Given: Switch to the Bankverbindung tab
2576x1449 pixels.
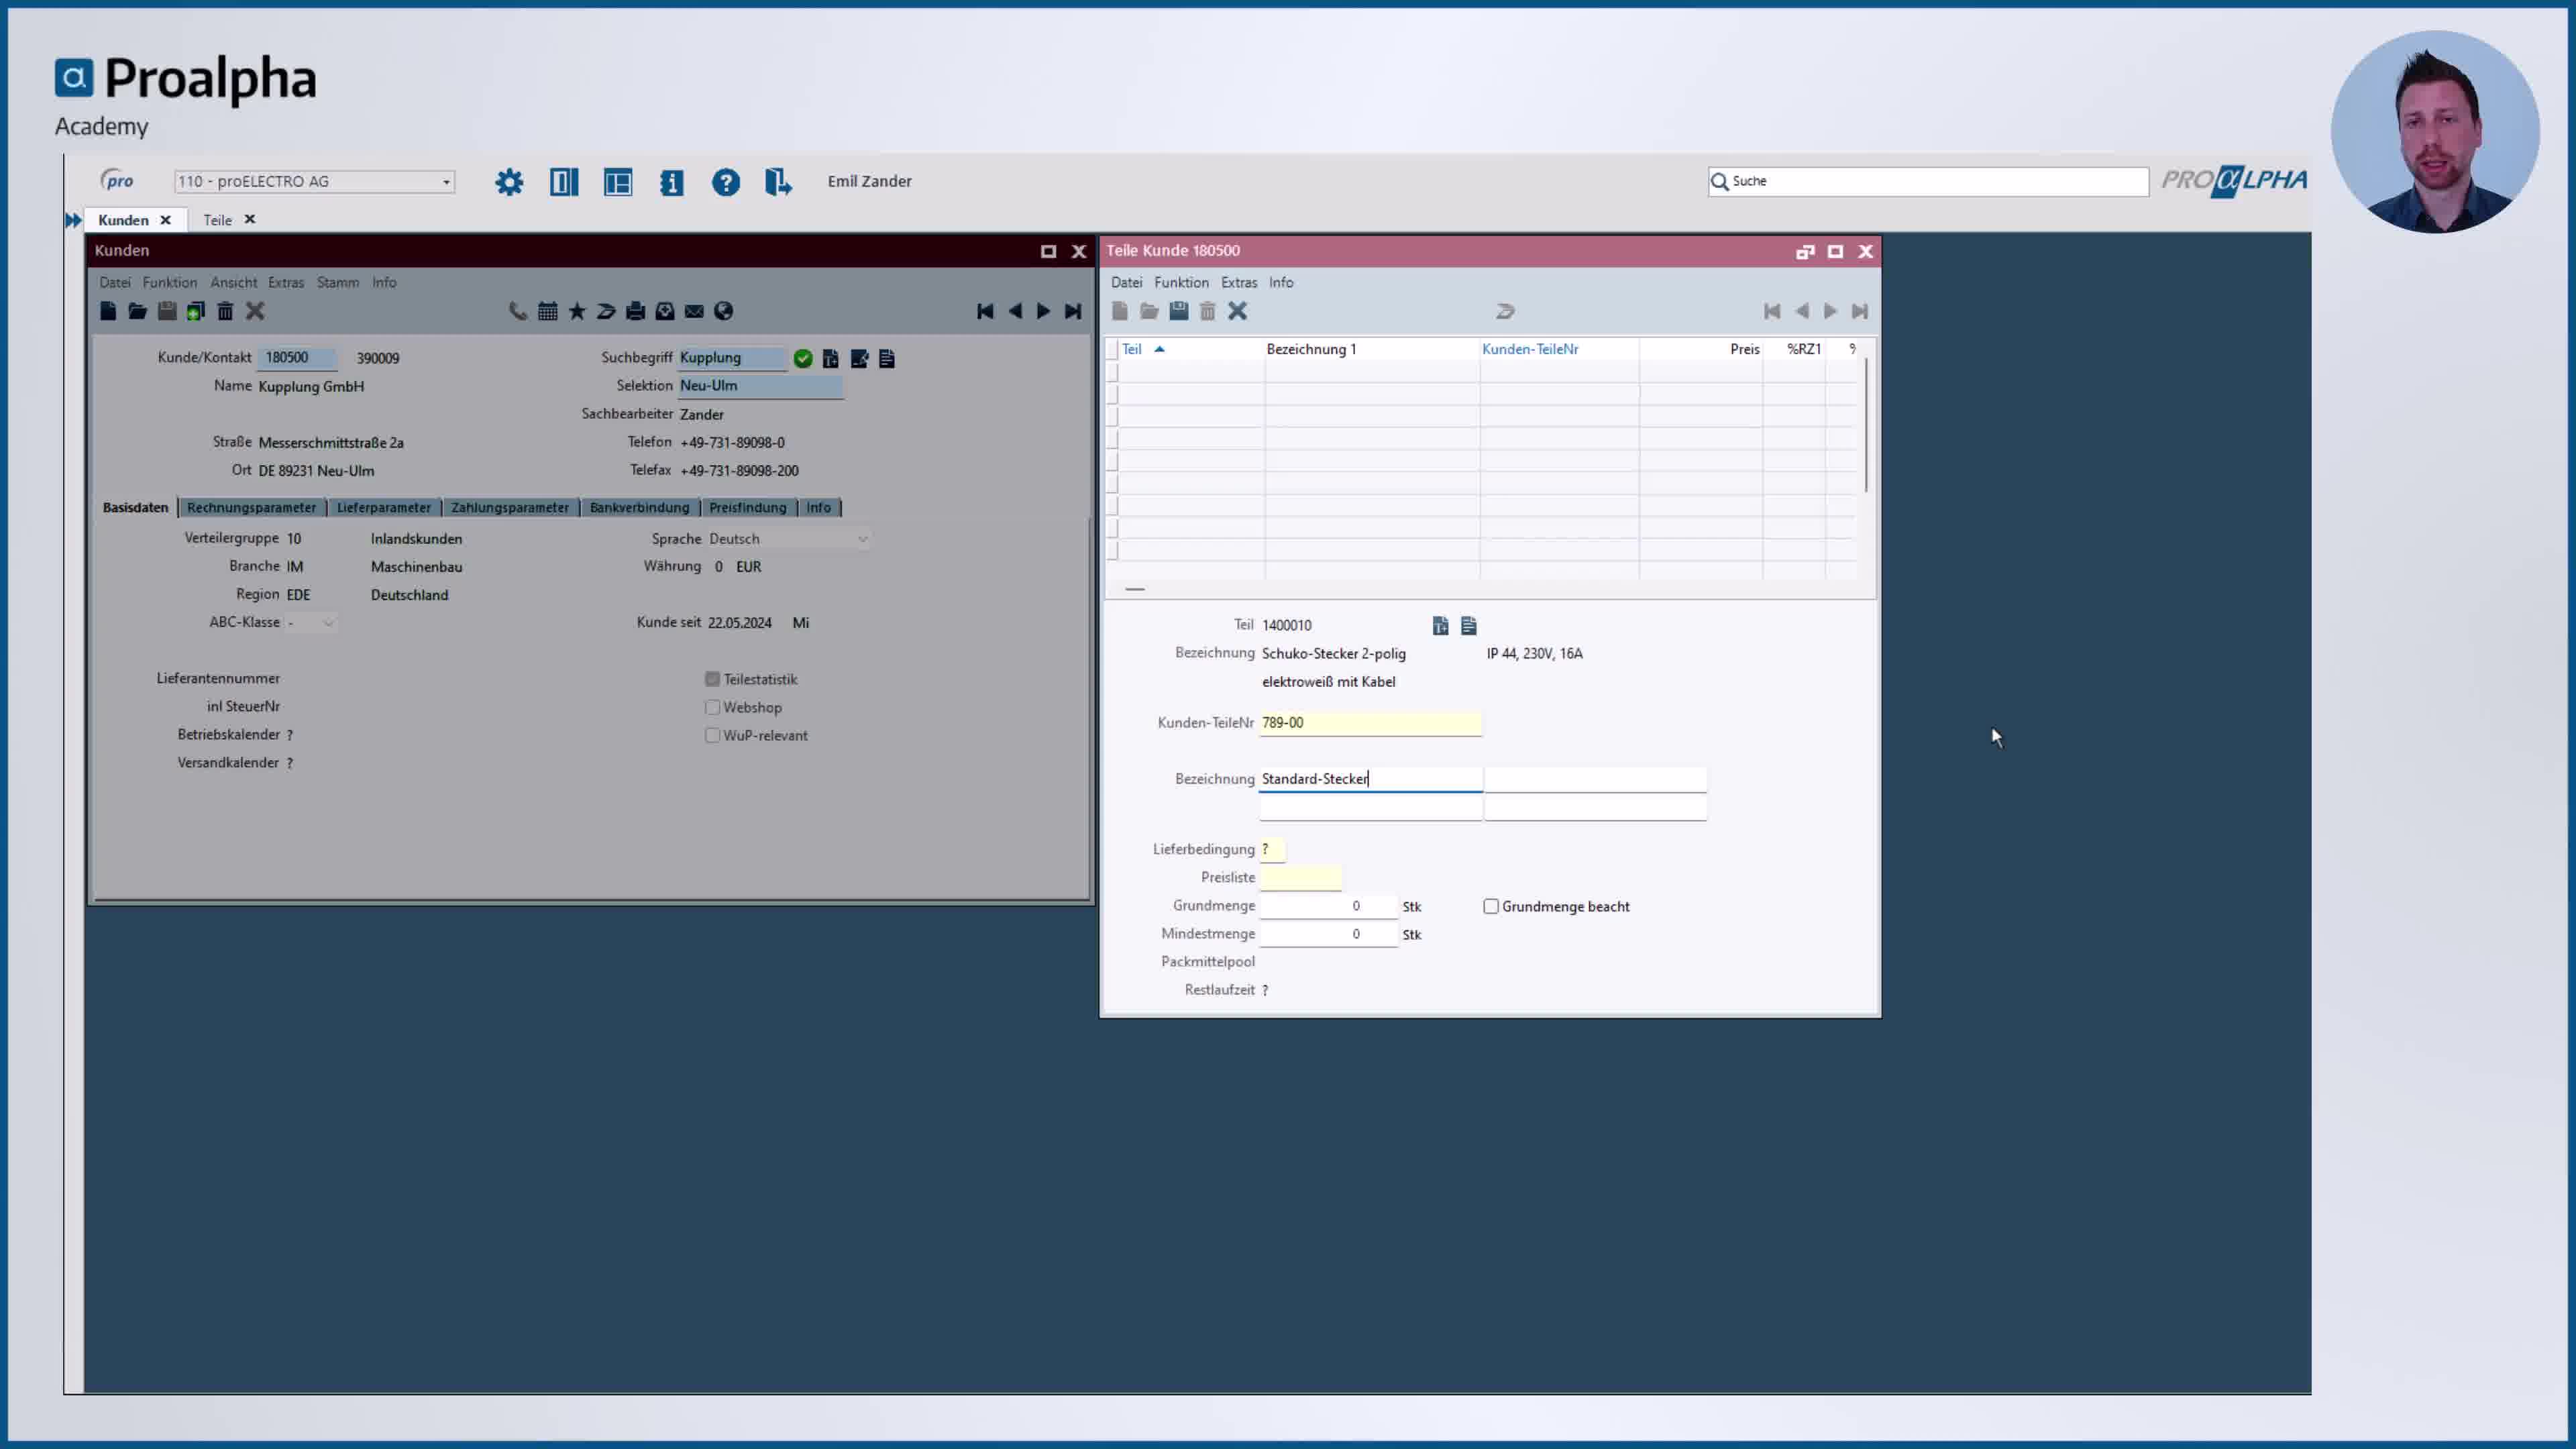Looking at the screenshot, I should 640,508.
